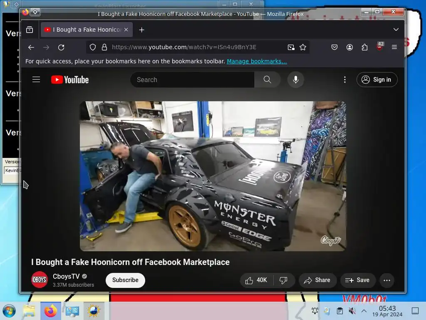Open the remote desktop taskbar app

coord(72,311)
